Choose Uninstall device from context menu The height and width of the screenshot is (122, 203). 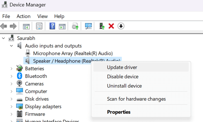click(141, 86)
